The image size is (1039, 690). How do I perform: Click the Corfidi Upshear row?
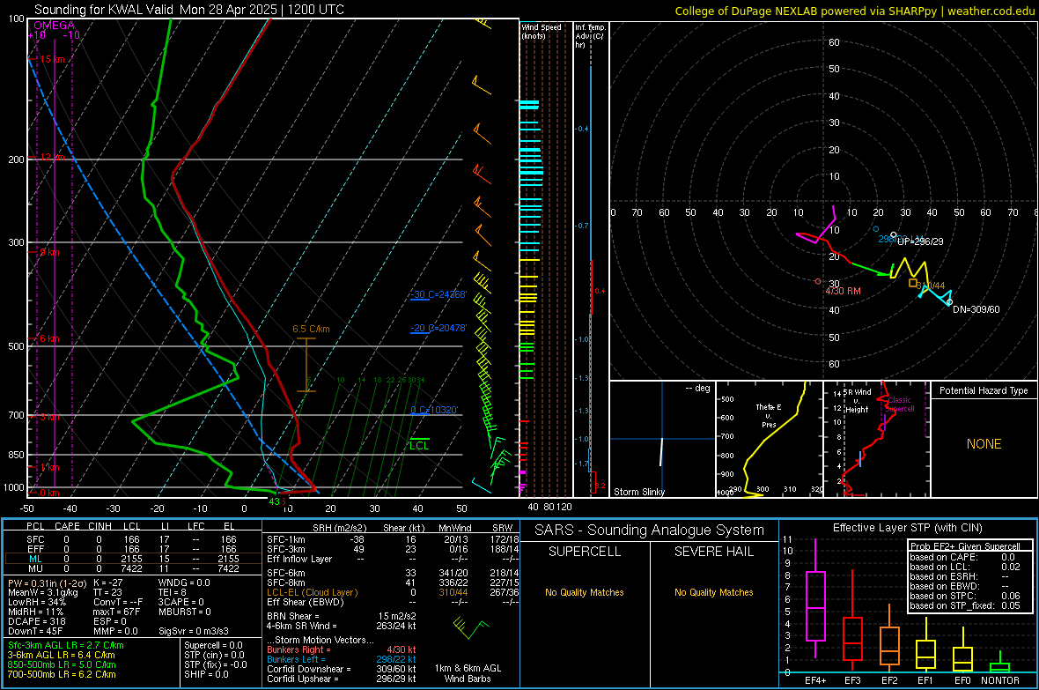(342, 679)
